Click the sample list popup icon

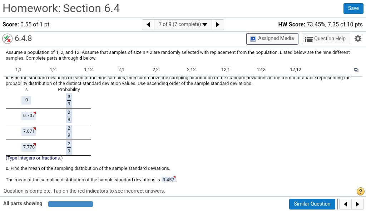356,70
